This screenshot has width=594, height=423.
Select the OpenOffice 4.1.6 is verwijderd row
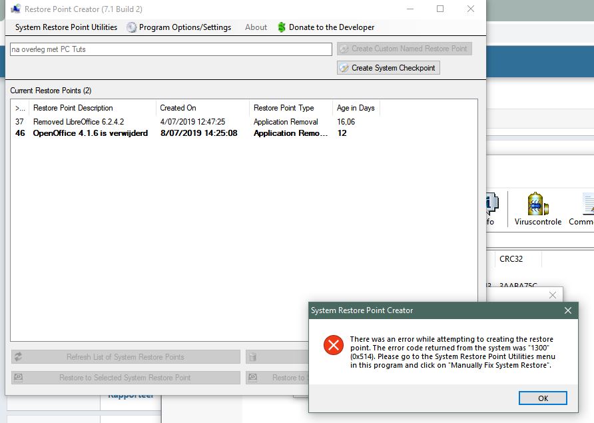coord(90,133)
